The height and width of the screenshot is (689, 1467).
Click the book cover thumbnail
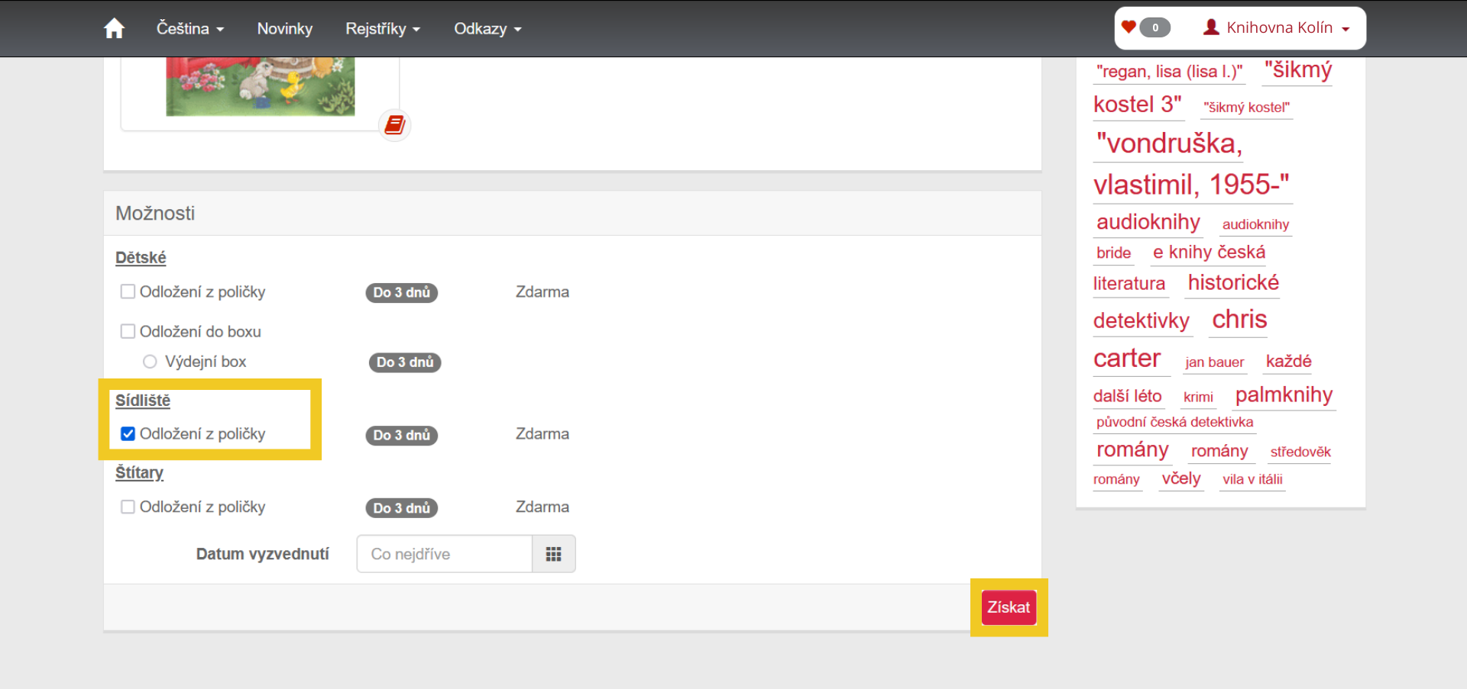point(261,86)
